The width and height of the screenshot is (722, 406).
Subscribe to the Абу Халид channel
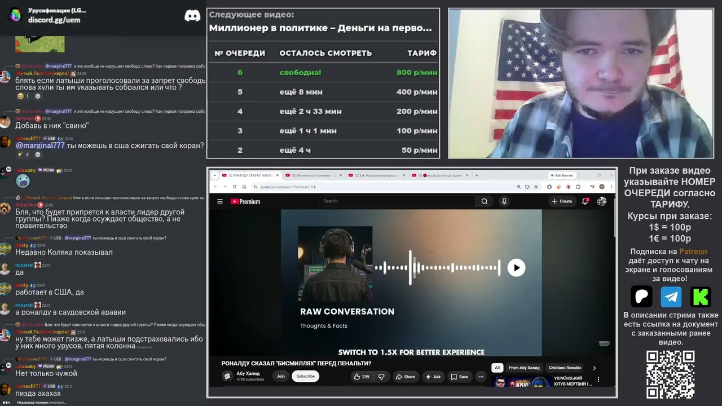[x=305, y=377]
